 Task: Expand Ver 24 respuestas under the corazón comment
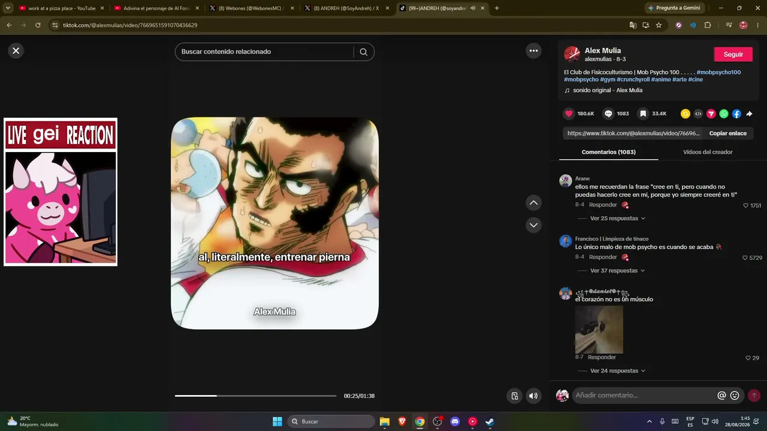617,371
